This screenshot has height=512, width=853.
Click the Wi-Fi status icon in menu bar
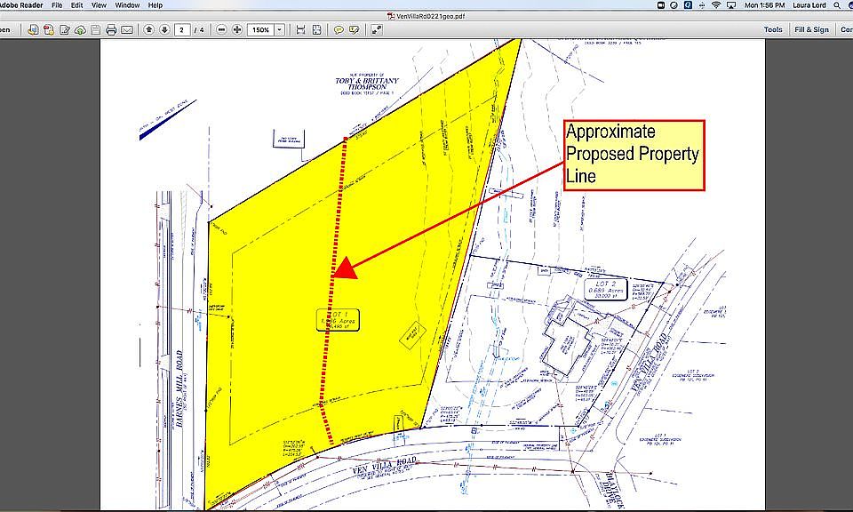coord(716,5)
